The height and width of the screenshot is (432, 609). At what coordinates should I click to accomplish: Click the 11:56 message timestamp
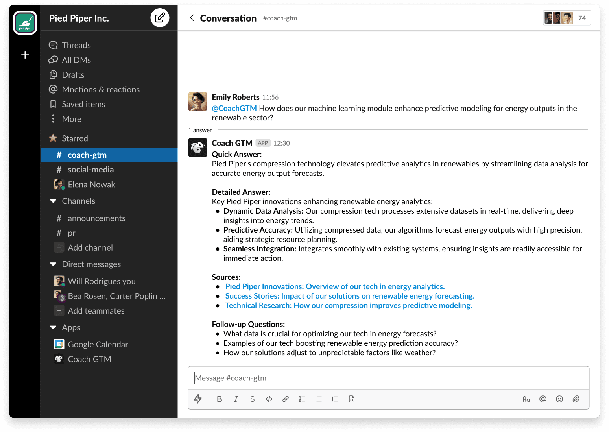270,97
